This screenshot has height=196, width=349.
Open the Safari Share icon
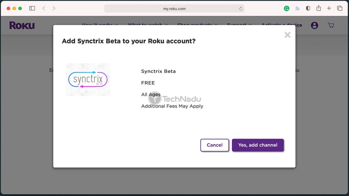point(319,8)
